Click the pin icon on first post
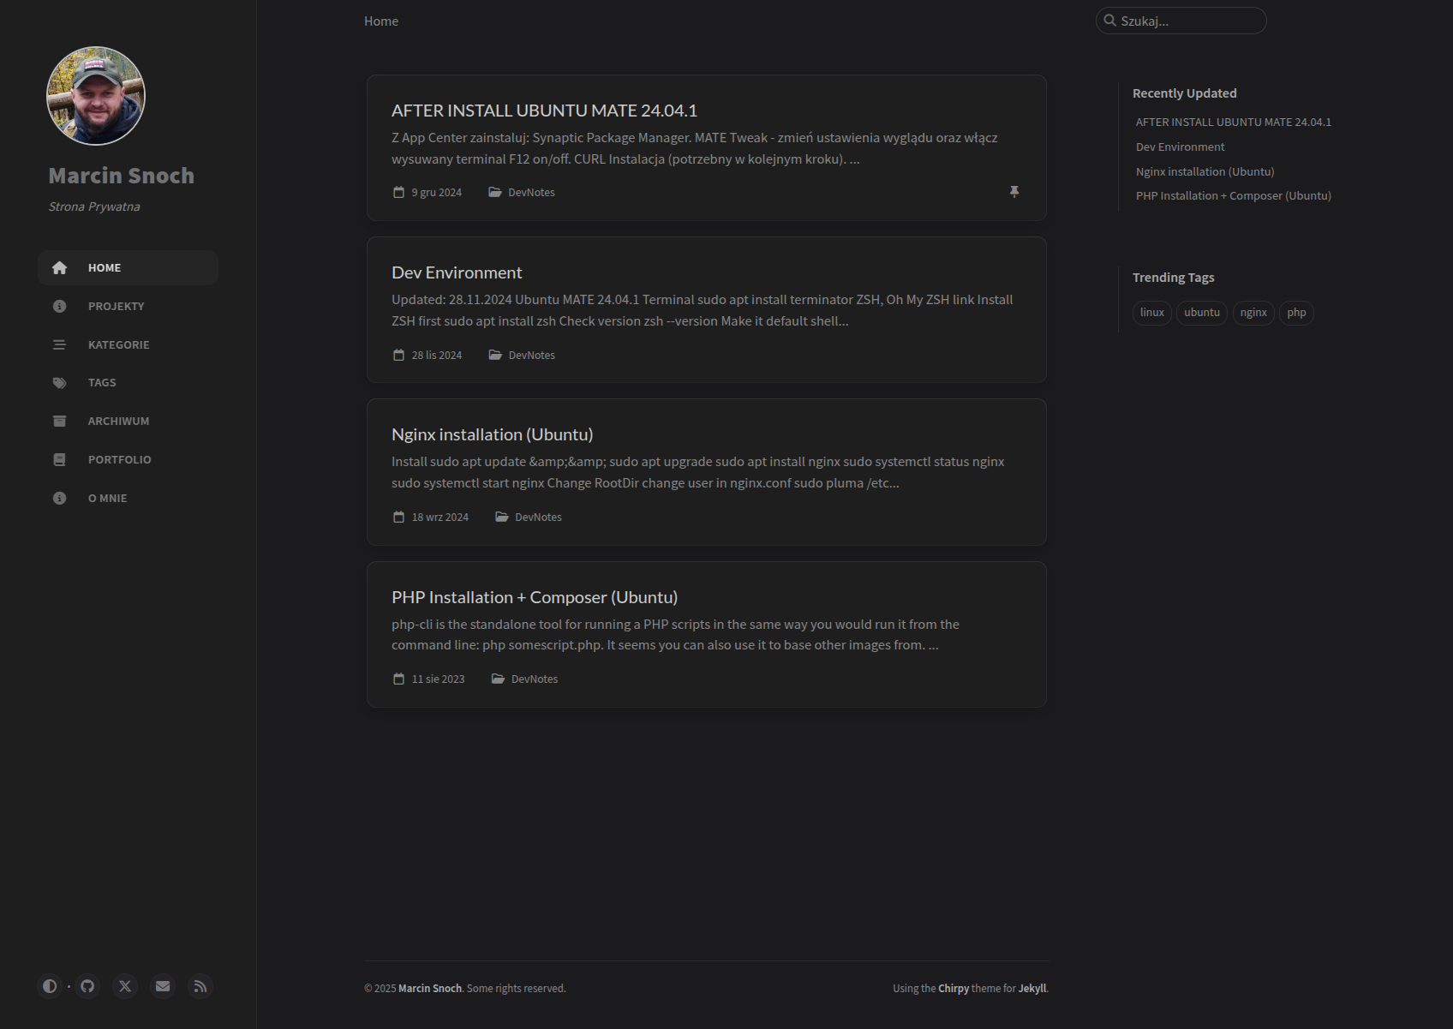Image resolution: width=1453 pixels, height=1029 pixels. [x=1014, y=192]
